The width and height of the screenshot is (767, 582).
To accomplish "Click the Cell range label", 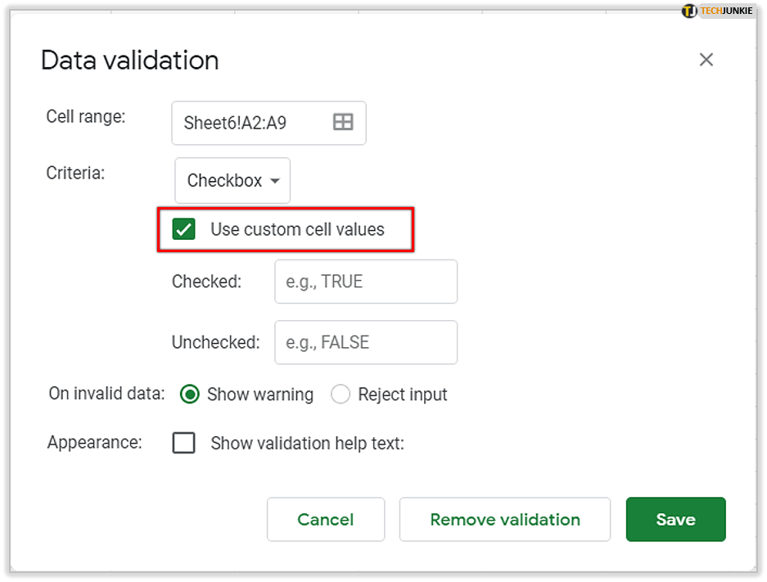I will [x=86, y=116].
